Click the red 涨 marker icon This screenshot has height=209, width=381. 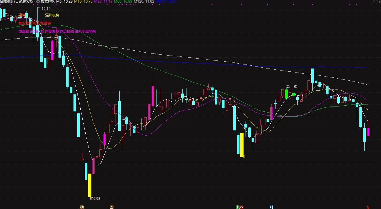coord(242,207)
